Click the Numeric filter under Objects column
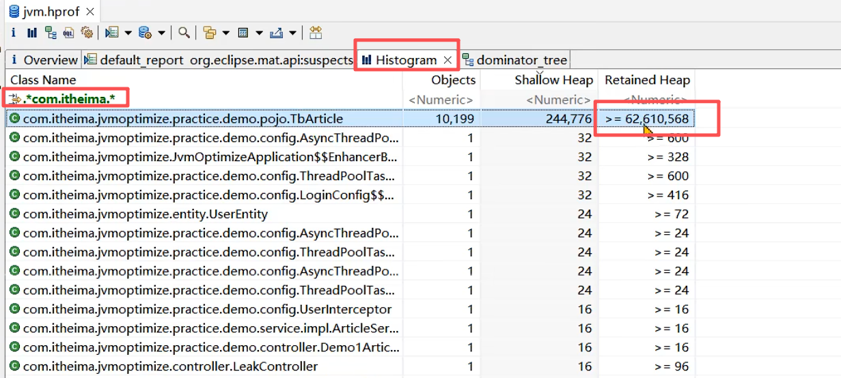841x378 pixels. tap(442, 100)
